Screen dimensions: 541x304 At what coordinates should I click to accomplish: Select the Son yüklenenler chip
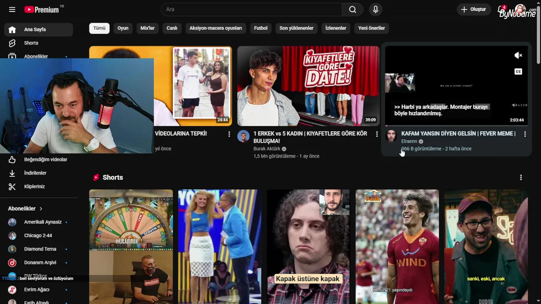click(x=296, y=28)
